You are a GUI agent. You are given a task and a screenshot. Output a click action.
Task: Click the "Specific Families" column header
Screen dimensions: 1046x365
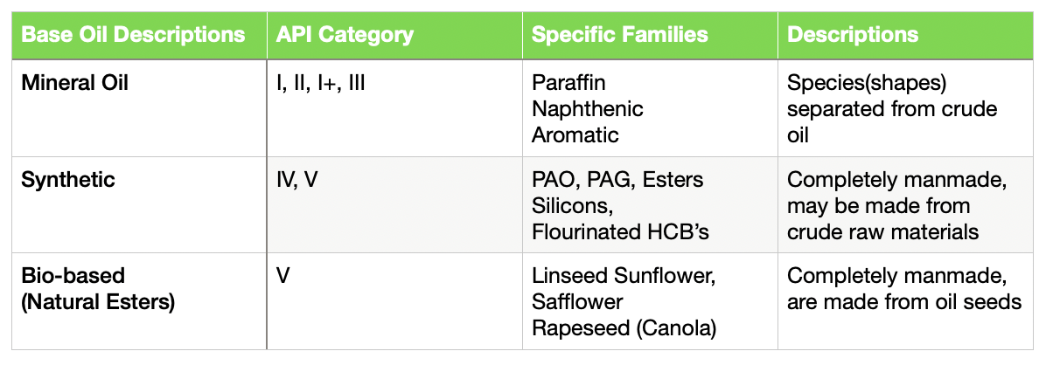click(620, 36)
